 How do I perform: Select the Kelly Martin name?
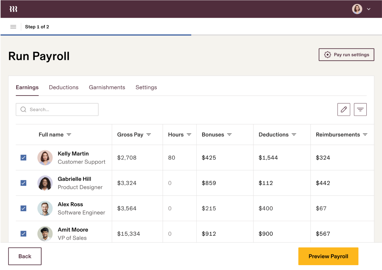[73, 153]
